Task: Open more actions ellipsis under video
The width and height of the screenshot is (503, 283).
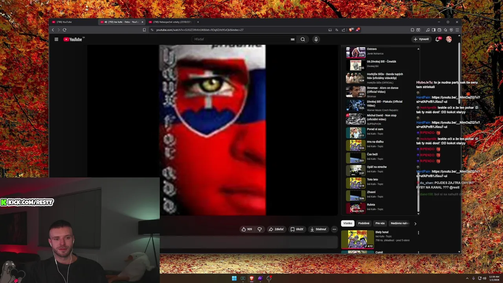Action: coord(334,229)
